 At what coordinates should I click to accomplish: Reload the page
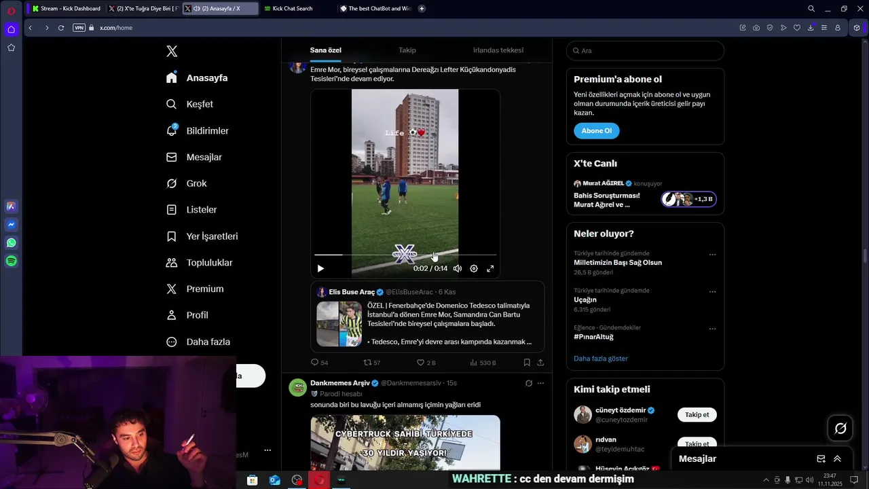pyautogui.click(x=61, y=28)
